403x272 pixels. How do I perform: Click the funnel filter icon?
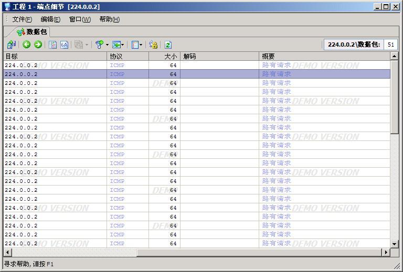(99, 45)
